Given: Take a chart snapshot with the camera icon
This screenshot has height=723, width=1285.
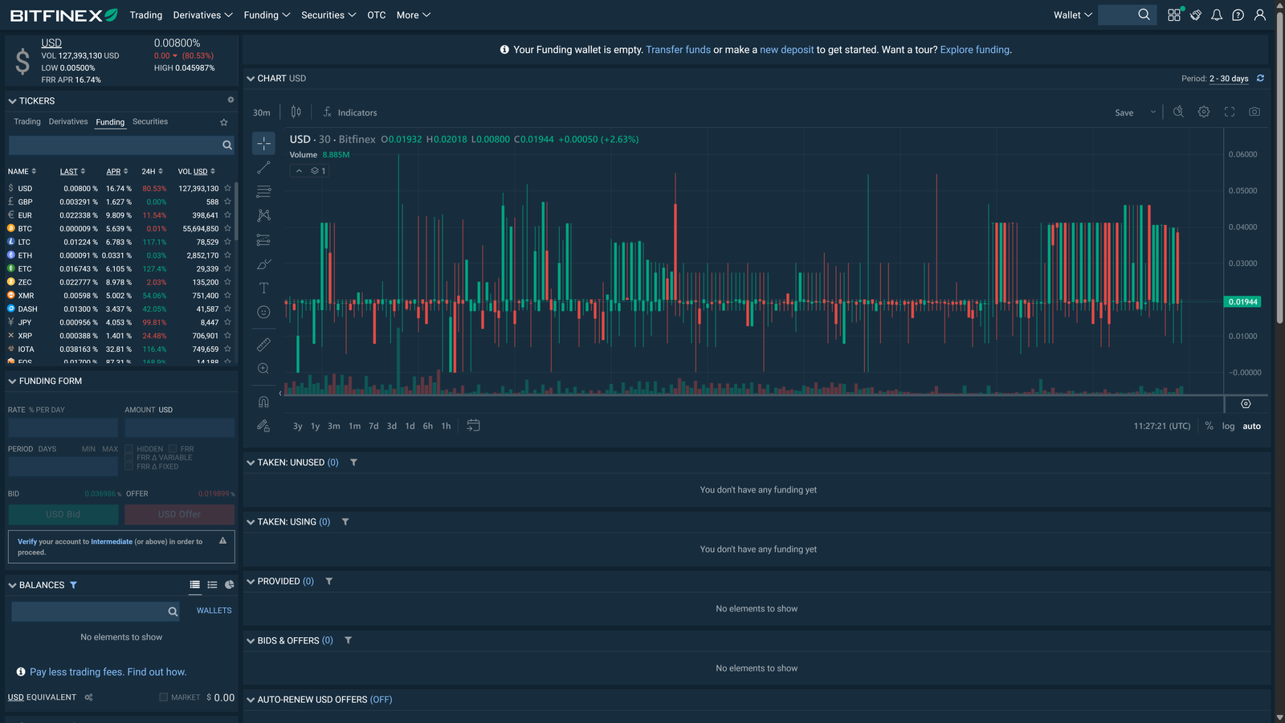Looking at the screenshot, I should [x=1254, y=112].
